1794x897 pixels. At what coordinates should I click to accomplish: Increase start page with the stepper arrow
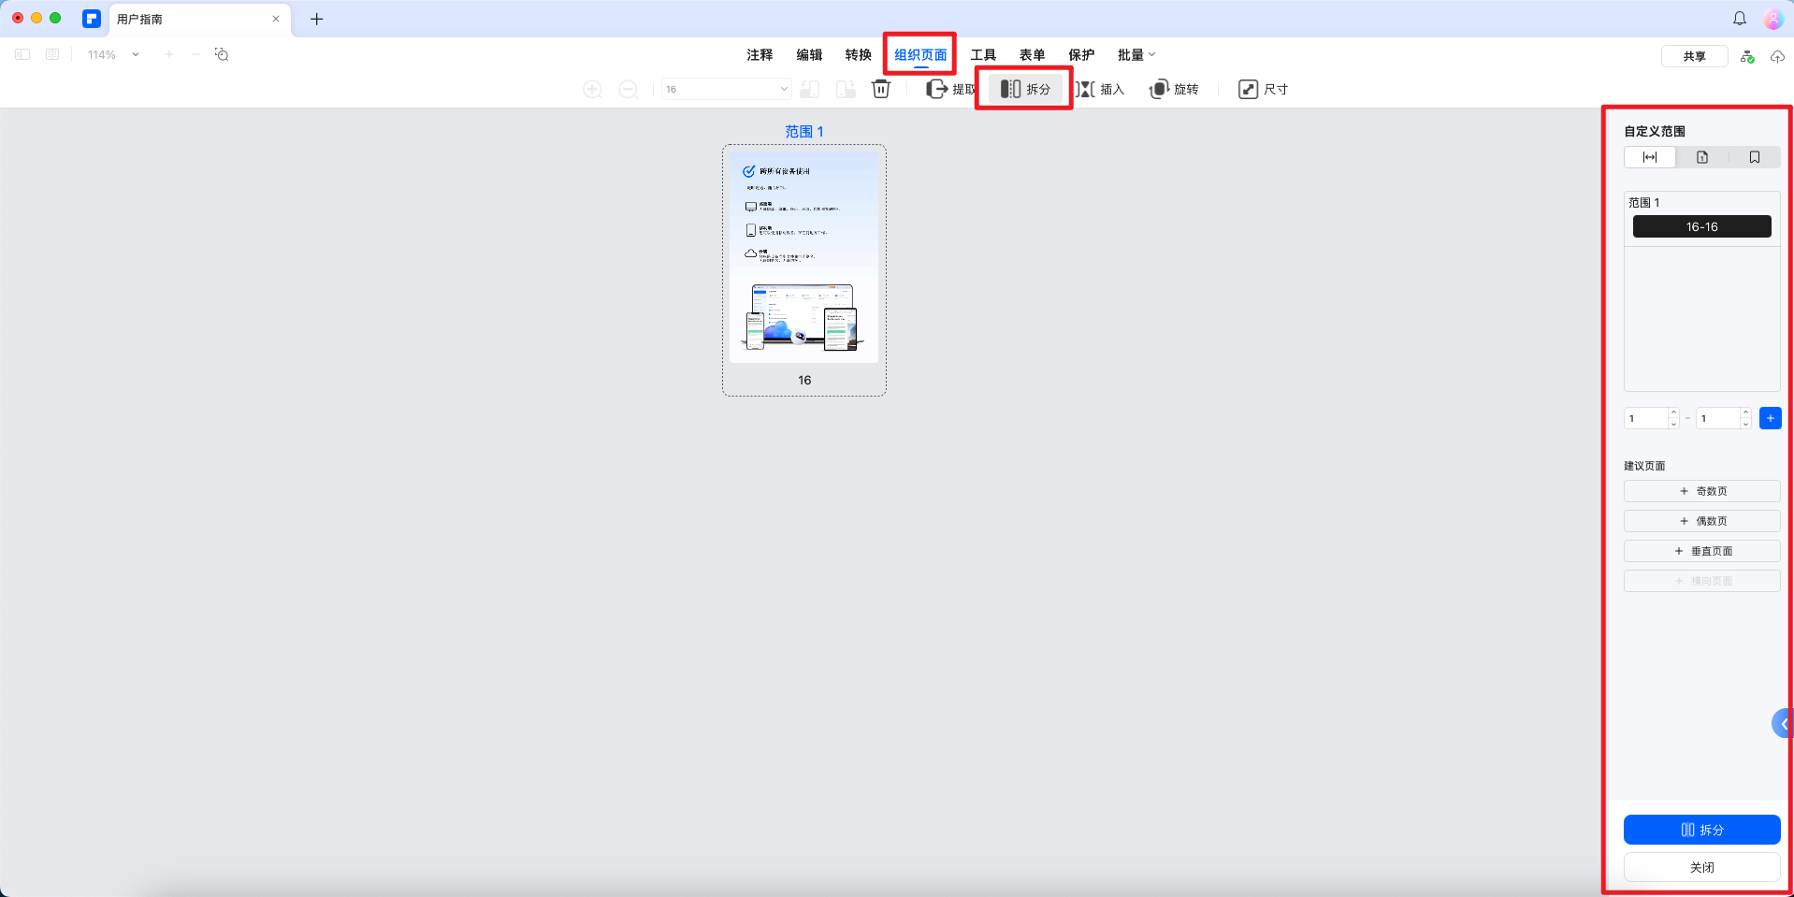pos(1673,413)
